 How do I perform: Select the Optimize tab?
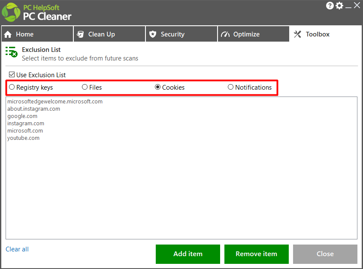click(254, 34)
